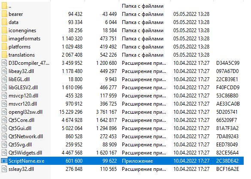The height and width of the screenshot is (179, 251).
Task: Click the 'Приложение' type cell
Action: pyautogui.click(x=137, y=161)
